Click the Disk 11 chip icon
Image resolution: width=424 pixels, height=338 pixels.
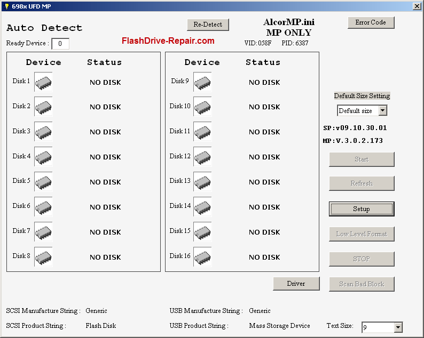(202, 132)
